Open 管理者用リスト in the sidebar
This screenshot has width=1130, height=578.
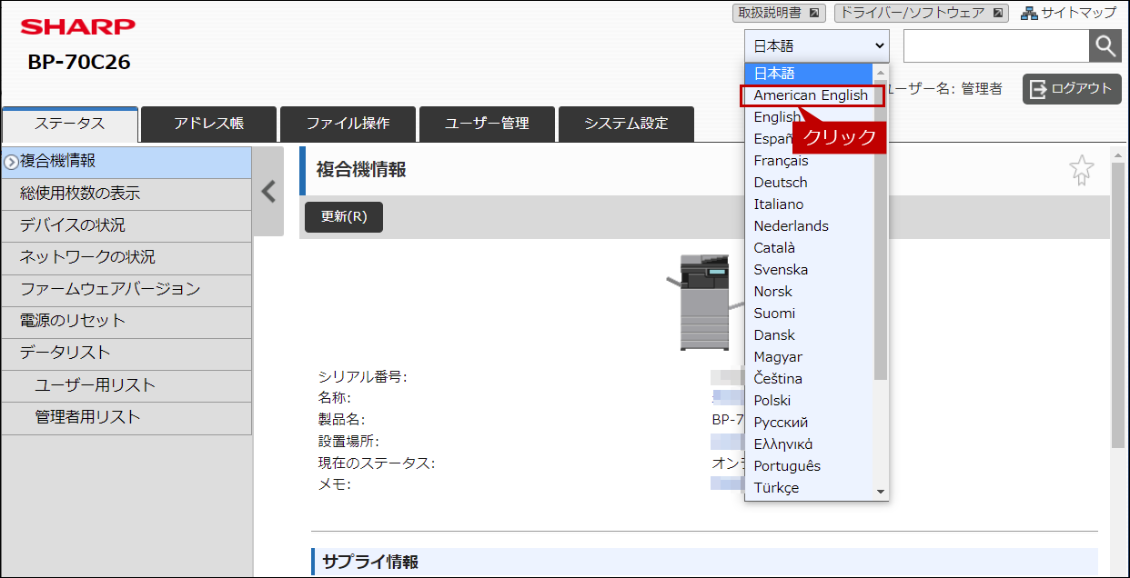coord(126,417)
